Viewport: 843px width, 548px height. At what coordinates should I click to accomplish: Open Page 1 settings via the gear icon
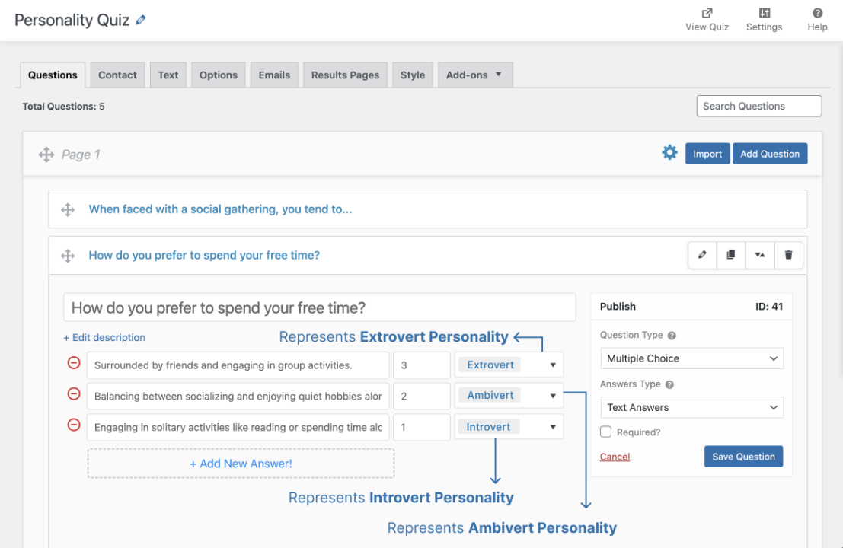pos(669,152)
